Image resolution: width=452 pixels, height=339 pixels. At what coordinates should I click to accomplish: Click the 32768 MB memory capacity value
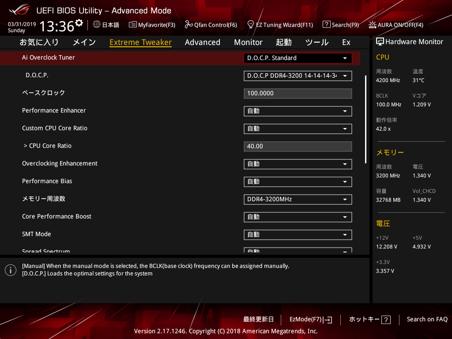tap(388, 200)
